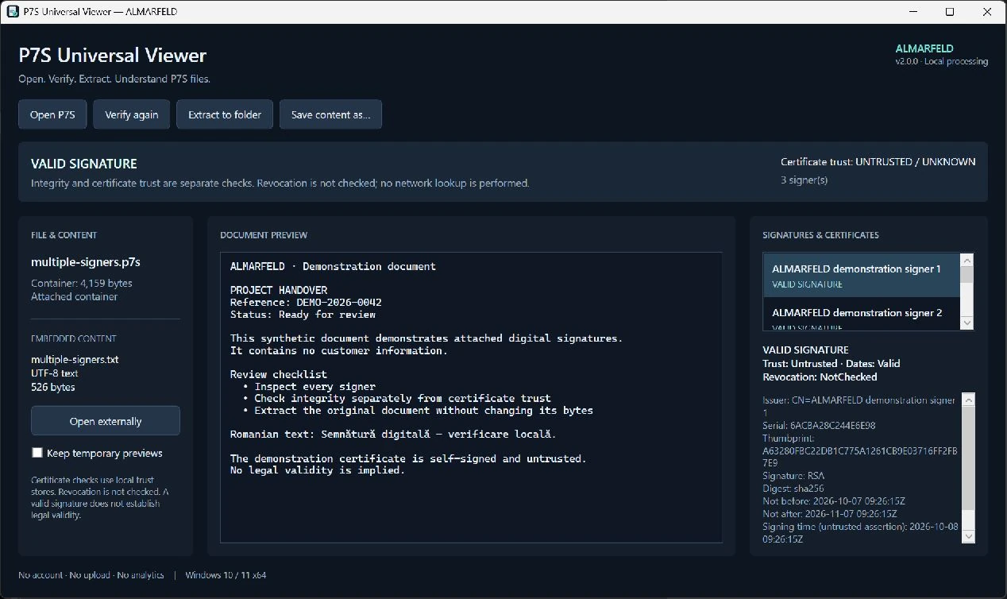Click the PROJECT HANDOVER line in preview
This screenshot has width=1007, height=599.
tap(279, 291)
